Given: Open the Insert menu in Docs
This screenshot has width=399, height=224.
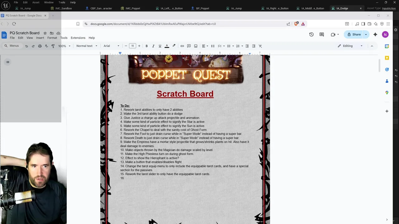Looking at the screenshot, I should point(40,38).
